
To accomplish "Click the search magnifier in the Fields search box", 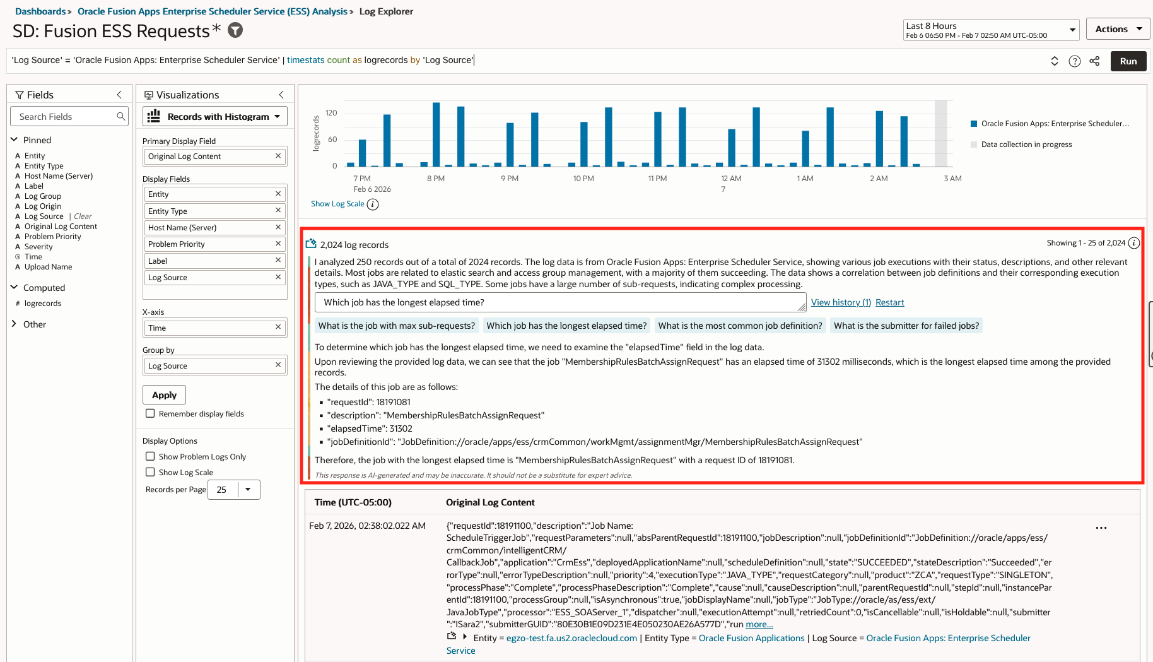I will click(x=120, y=116).
